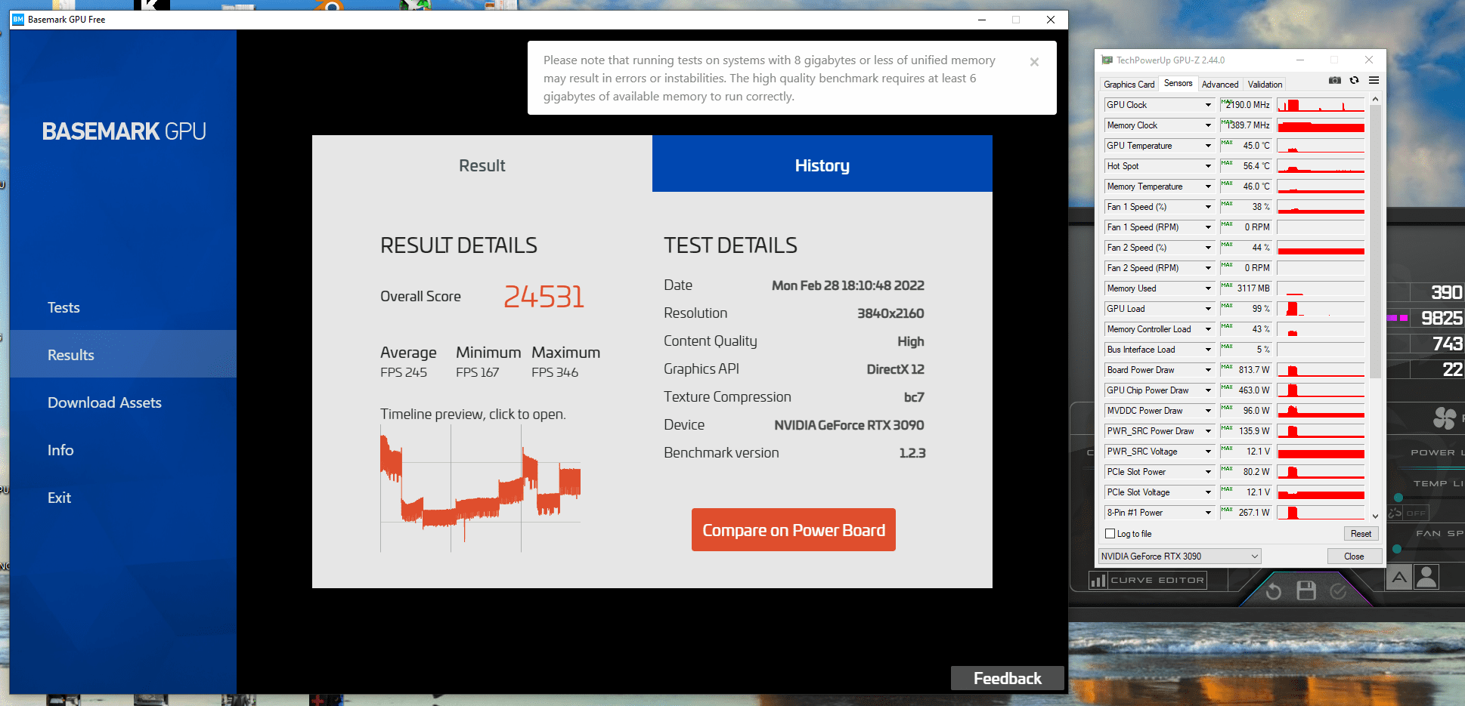Click the GPU-Z sensor list scrollbar thumb
1465x706 pixels.
pyautogui.click(x=1375, y=242)
